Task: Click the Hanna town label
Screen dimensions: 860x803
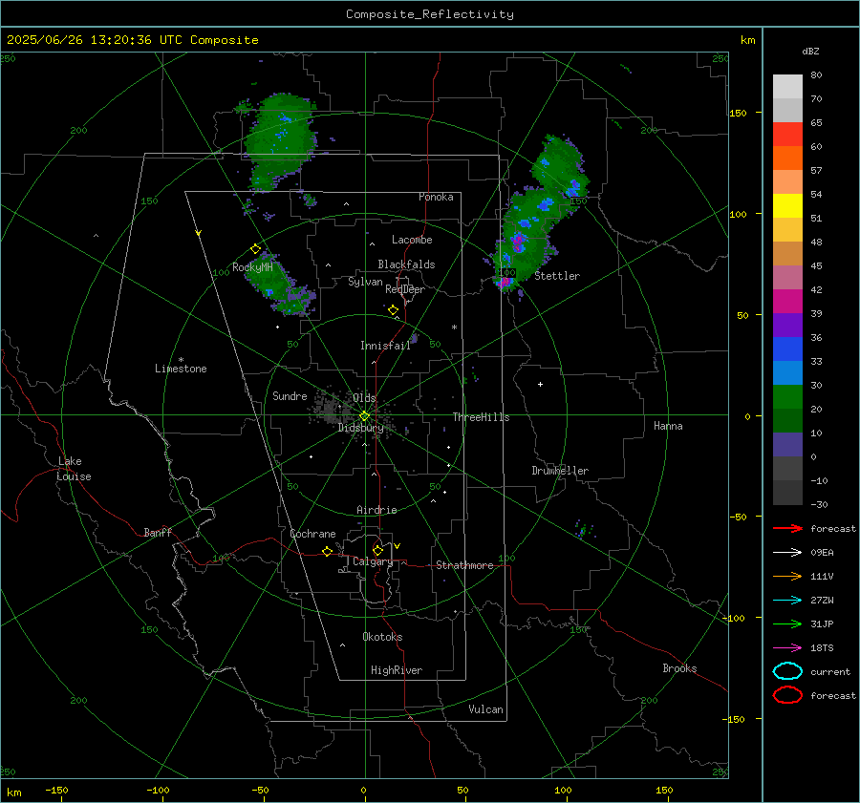Action: pos(668,426)
